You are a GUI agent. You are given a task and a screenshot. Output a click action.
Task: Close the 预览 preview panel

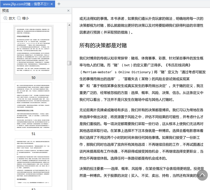68,11
